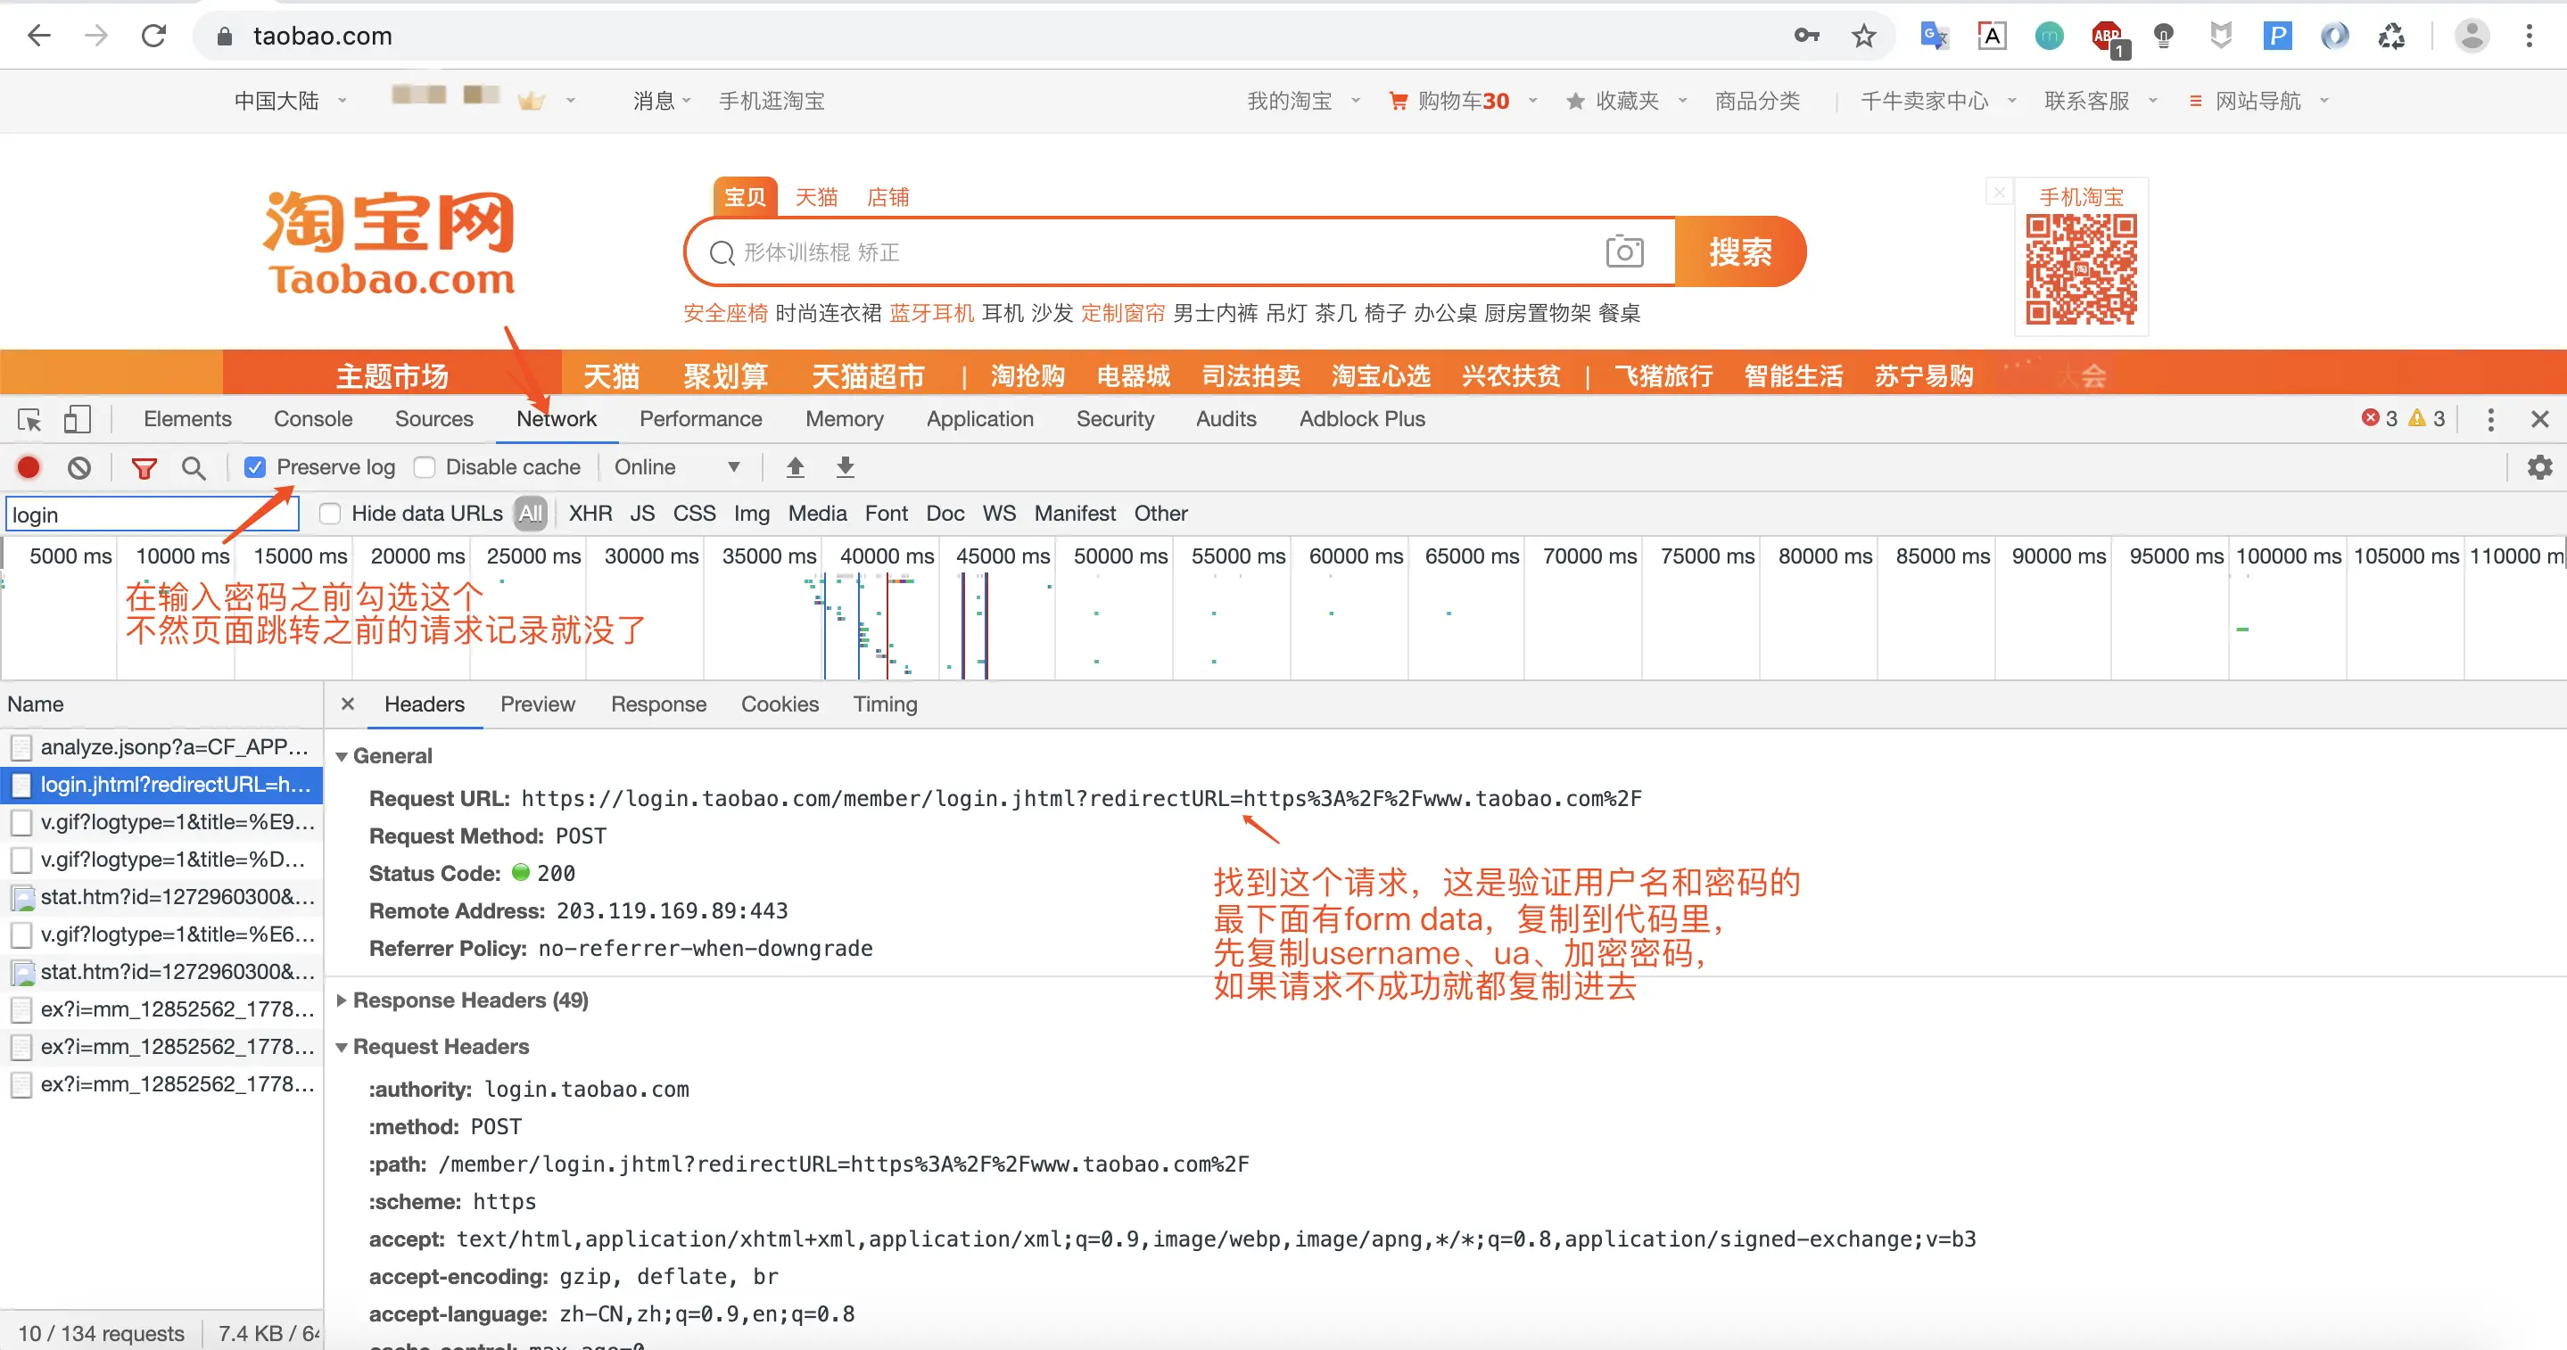Viewport: 2567px width, 1350px height.
Task: Stop recording the network log
Action: [27, 466]
